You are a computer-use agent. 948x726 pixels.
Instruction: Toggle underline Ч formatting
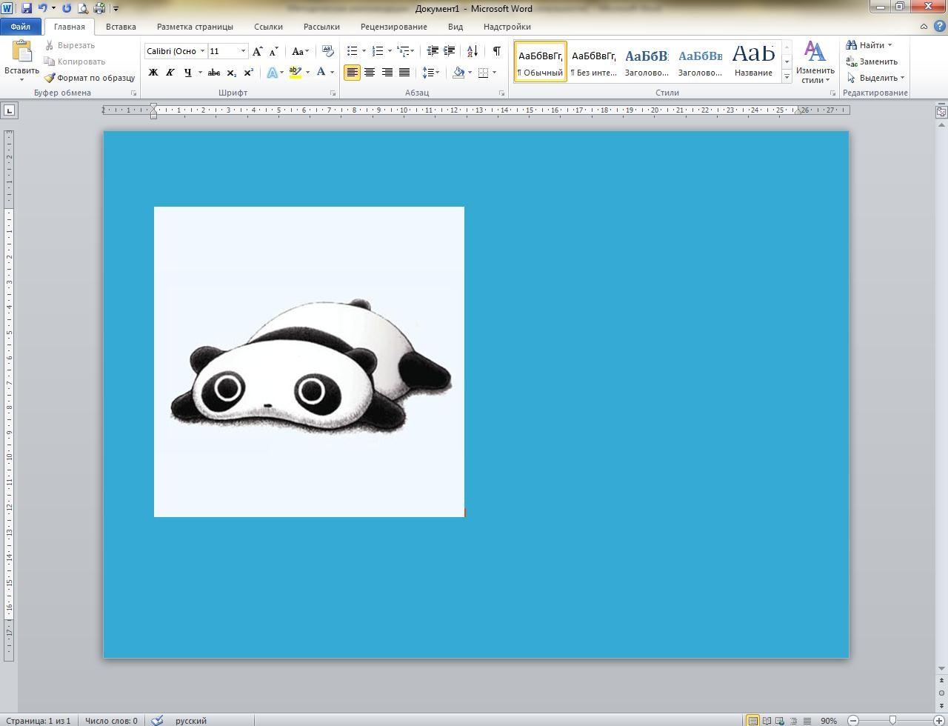(x=187, y=73)
